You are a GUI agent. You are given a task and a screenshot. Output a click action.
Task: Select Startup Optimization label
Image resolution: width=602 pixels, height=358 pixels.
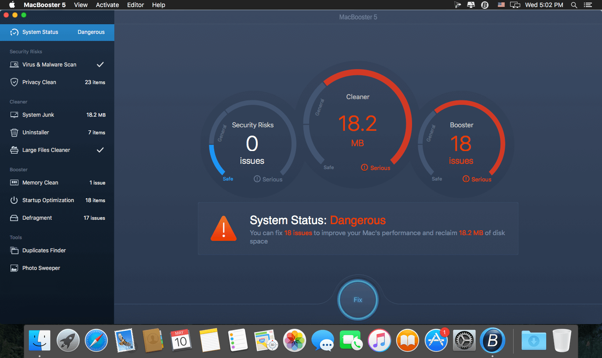click(x=48, y=200)
